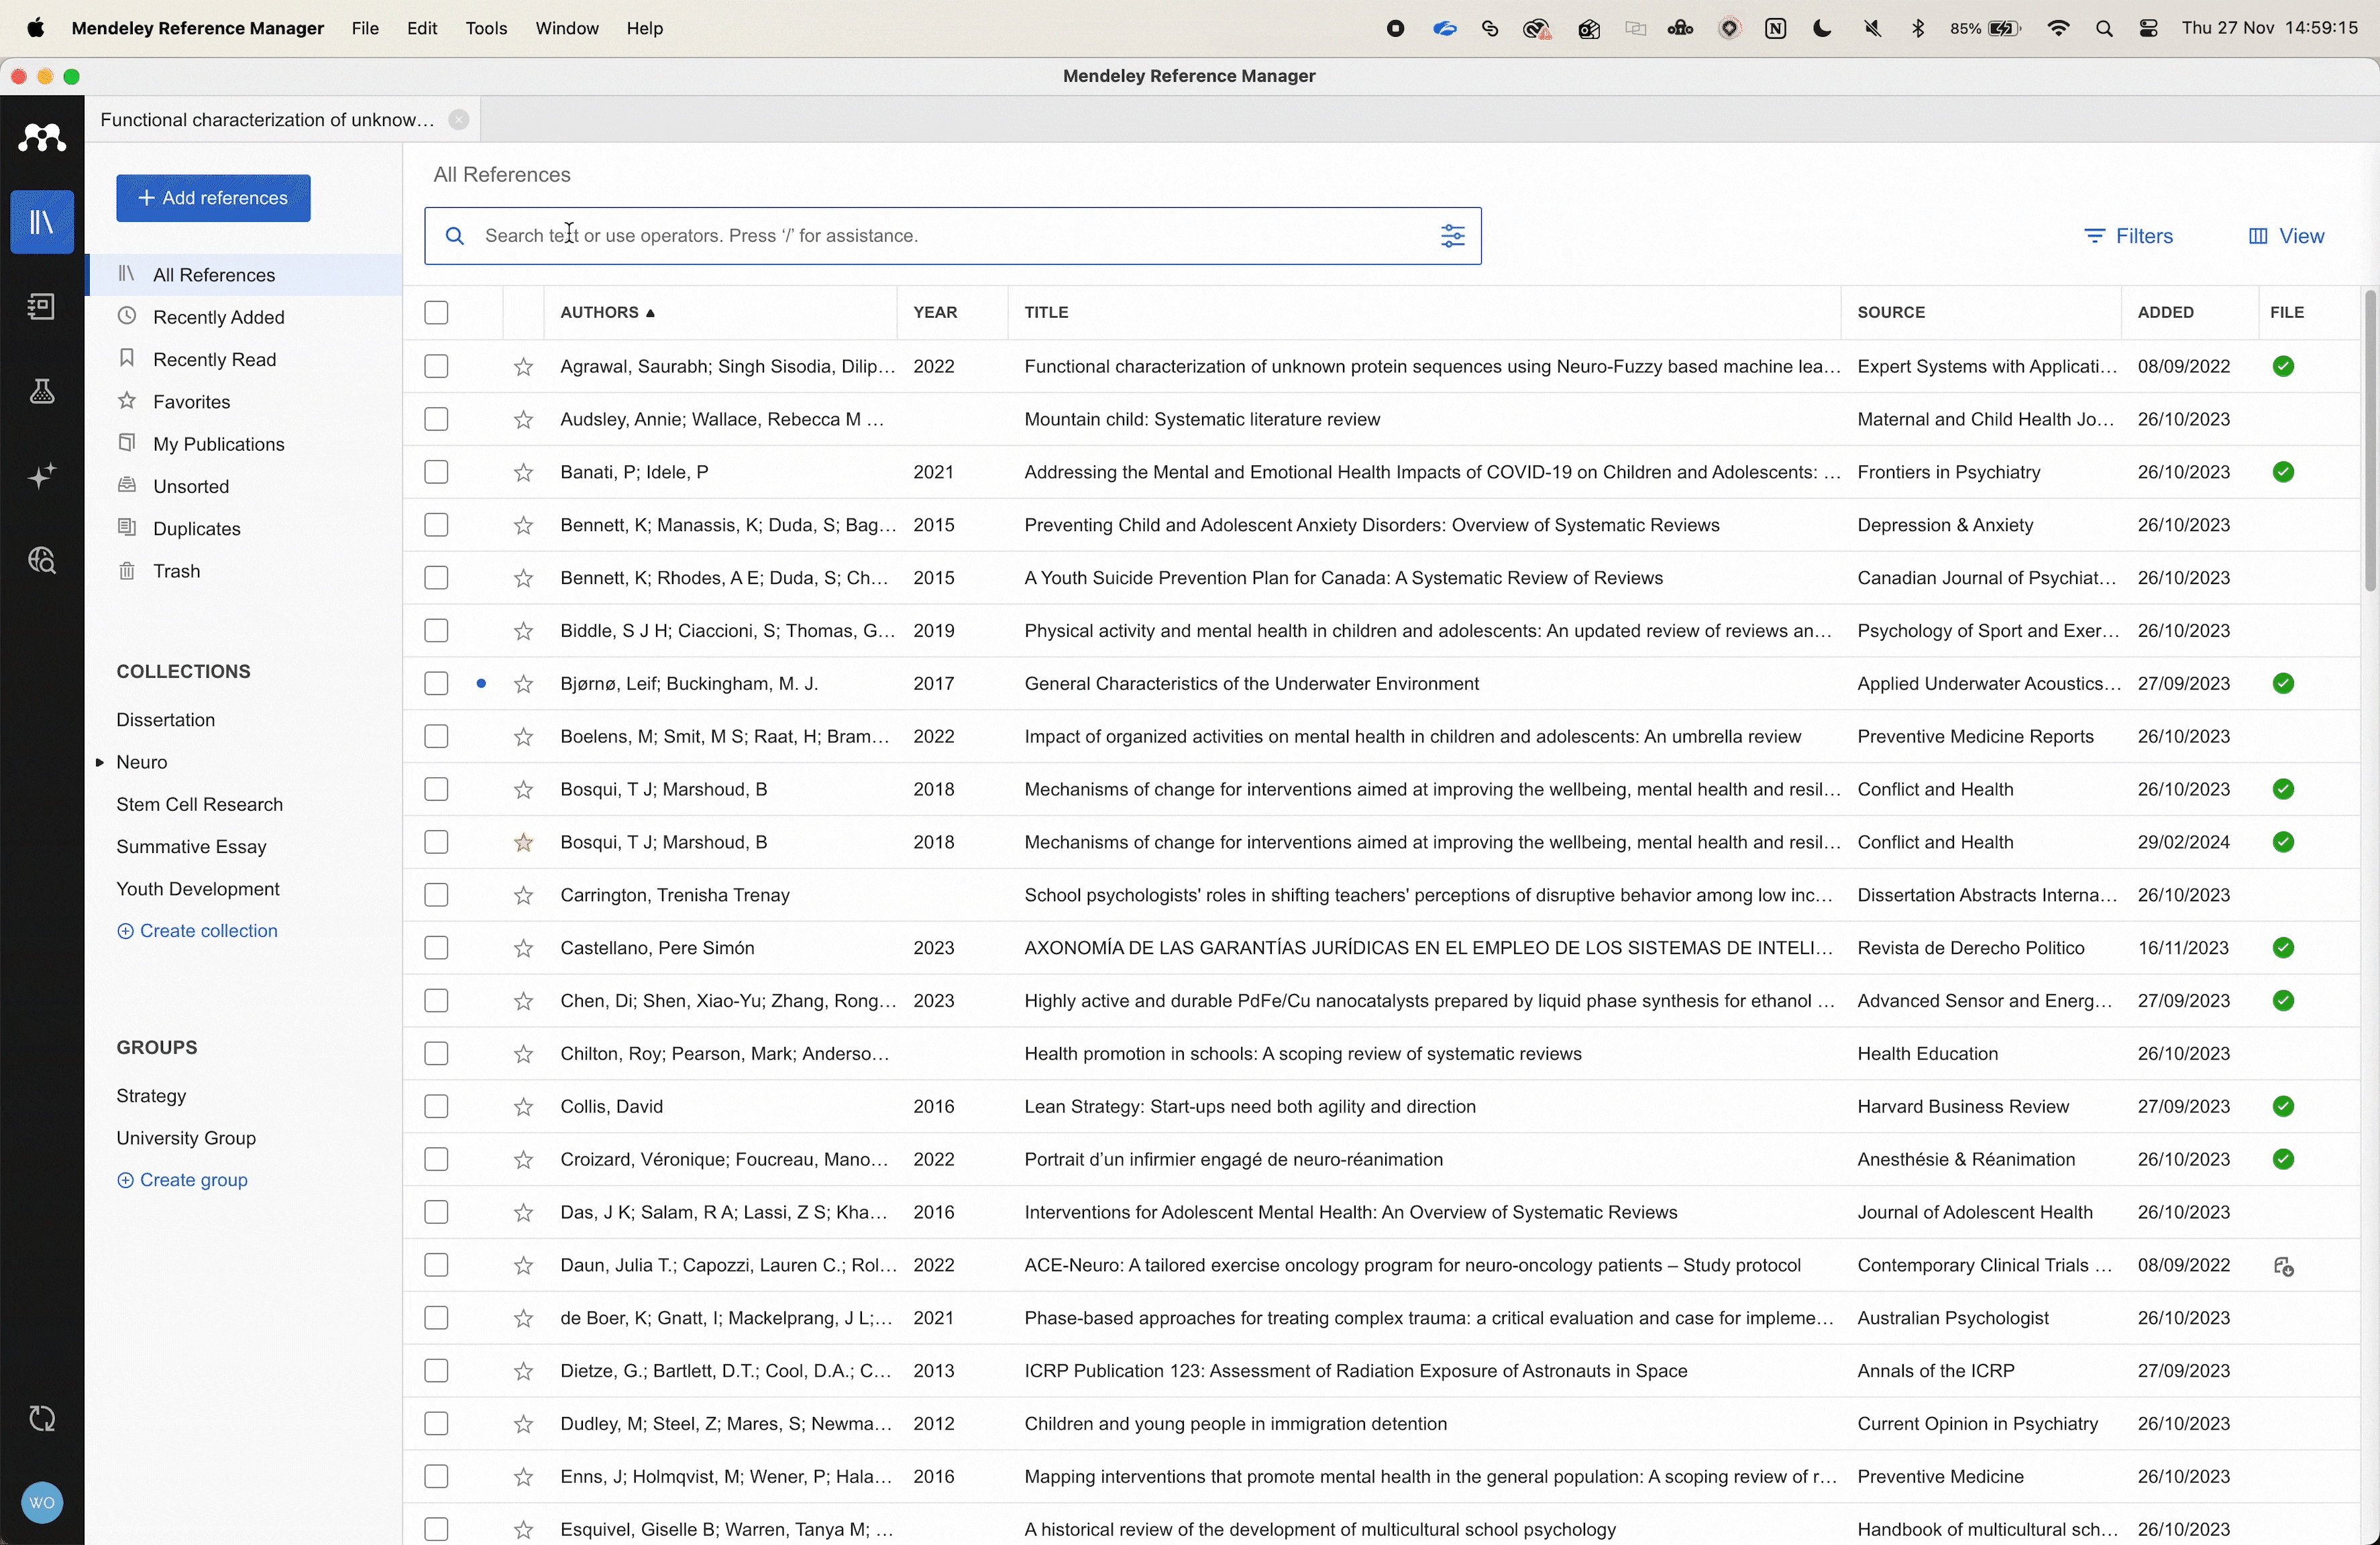This screenshot has width=2380, height=1545.
Task: Click Create collection link
Action: pos(197,931)
